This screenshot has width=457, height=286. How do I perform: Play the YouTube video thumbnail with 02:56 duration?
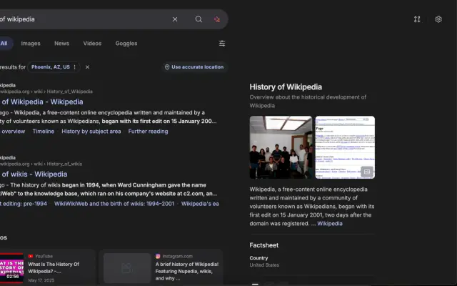tap(11, 268)
